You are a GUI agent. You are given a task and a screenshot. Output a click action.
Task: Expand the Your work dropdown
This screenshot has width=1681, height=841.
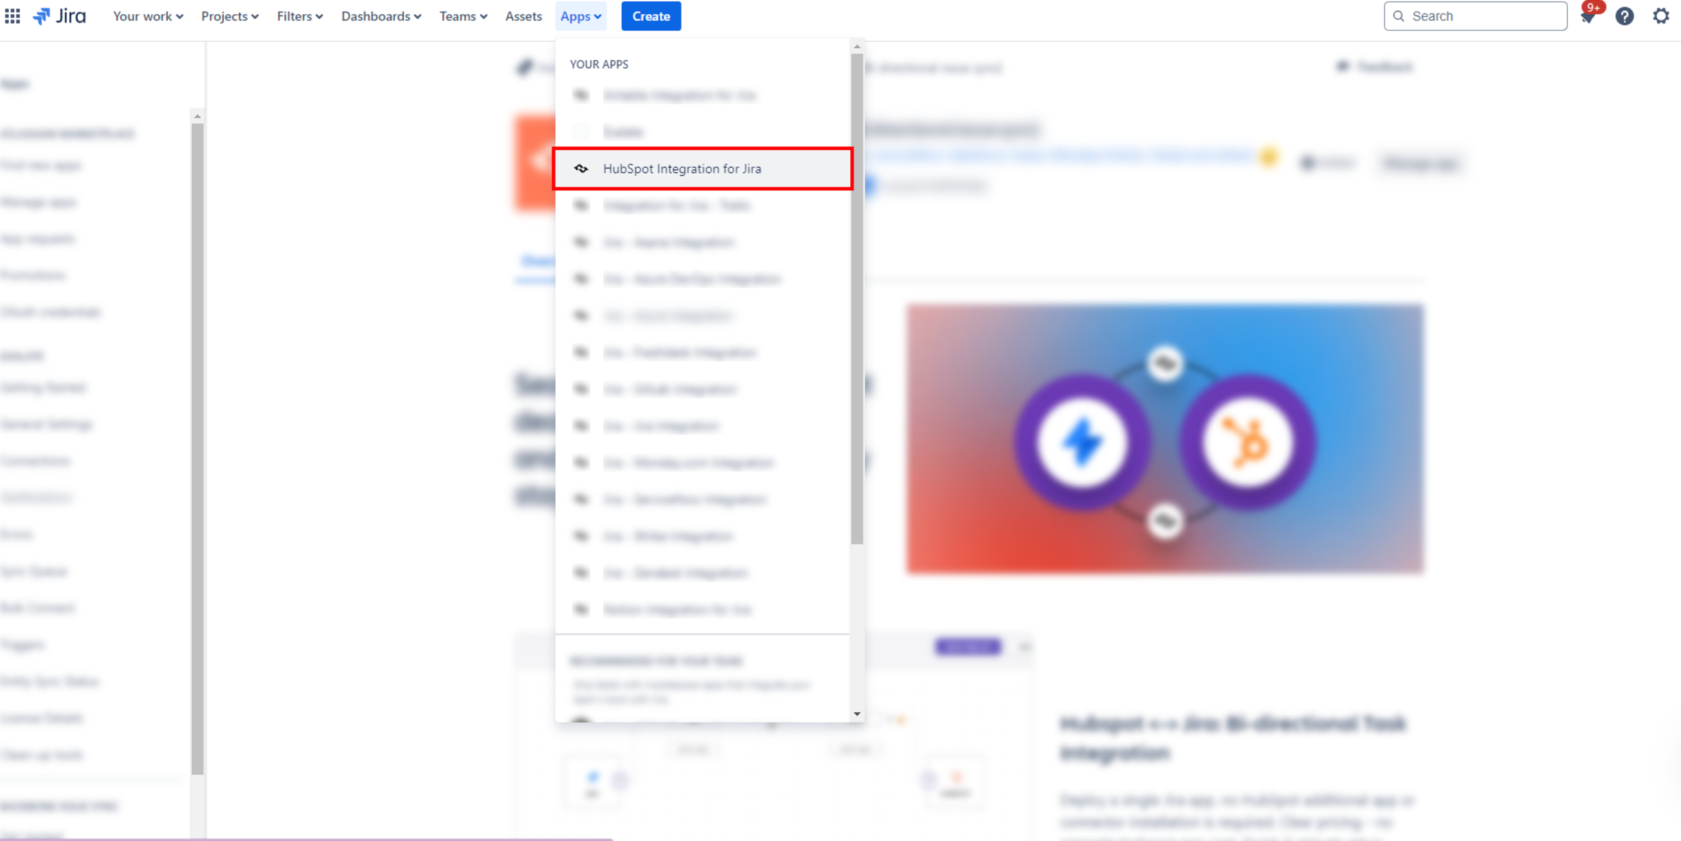(148, 16)
